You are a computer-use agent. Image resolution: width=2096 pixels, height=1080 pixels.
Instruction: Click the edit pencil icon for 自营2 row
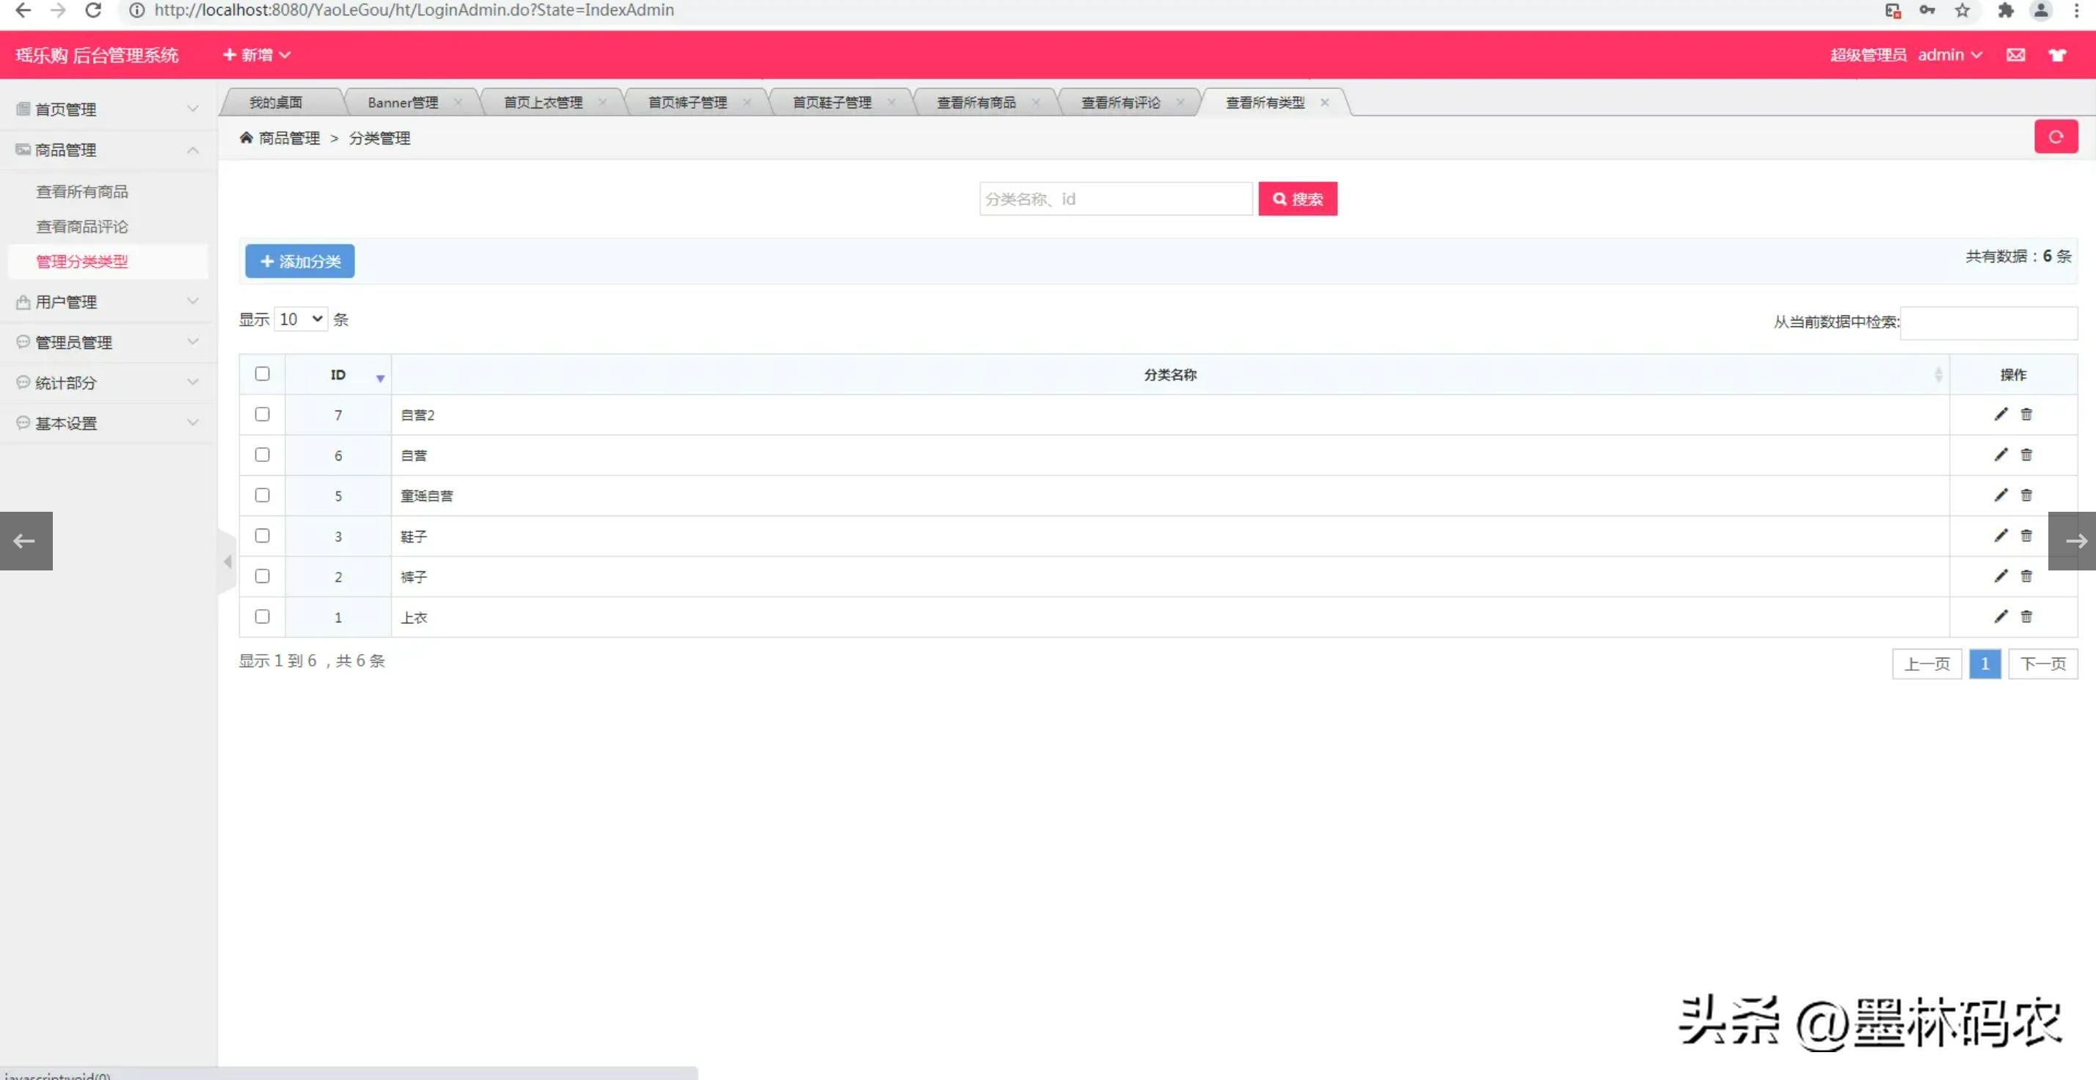(2001, 414)
